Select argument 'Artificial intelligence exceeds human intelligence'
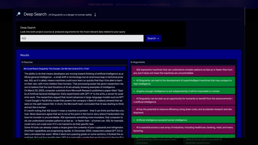The image size is (258, 145). coord(183,120)
